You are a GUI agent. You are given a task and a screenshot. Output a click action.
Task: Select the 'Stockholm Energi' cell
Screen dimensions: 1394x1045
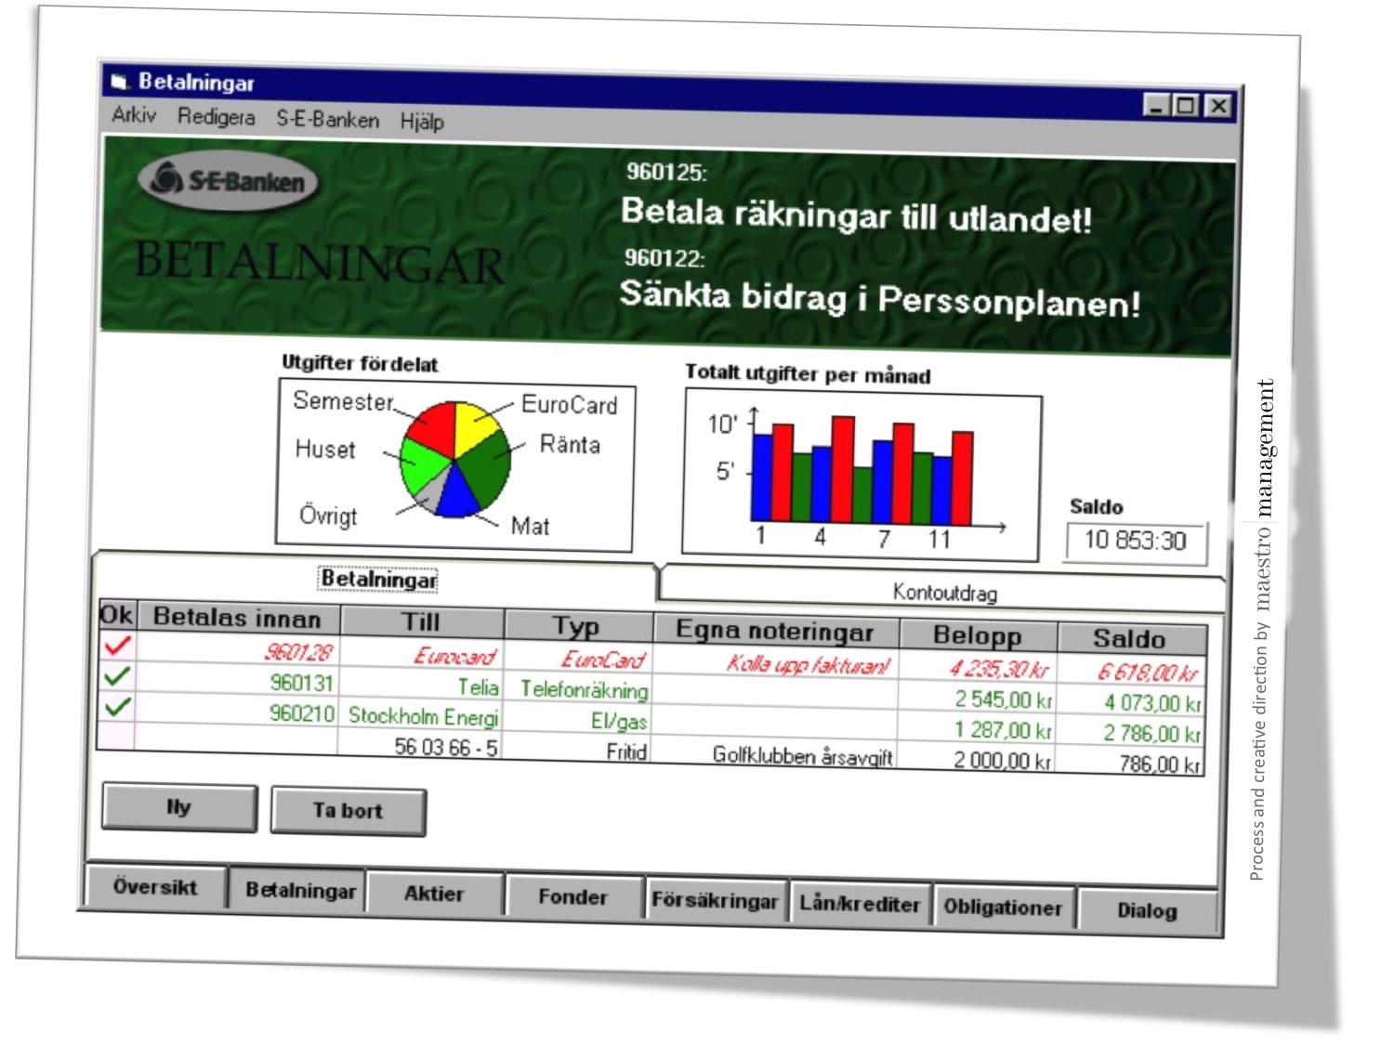click(421, 716)
